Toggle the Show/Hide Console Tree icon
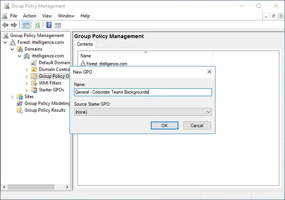The image size is (285, 200). (x=26, y=25)
